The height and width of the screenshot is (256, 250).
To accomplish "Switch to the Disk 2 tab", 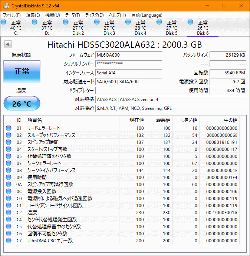I will click(78, 28).
